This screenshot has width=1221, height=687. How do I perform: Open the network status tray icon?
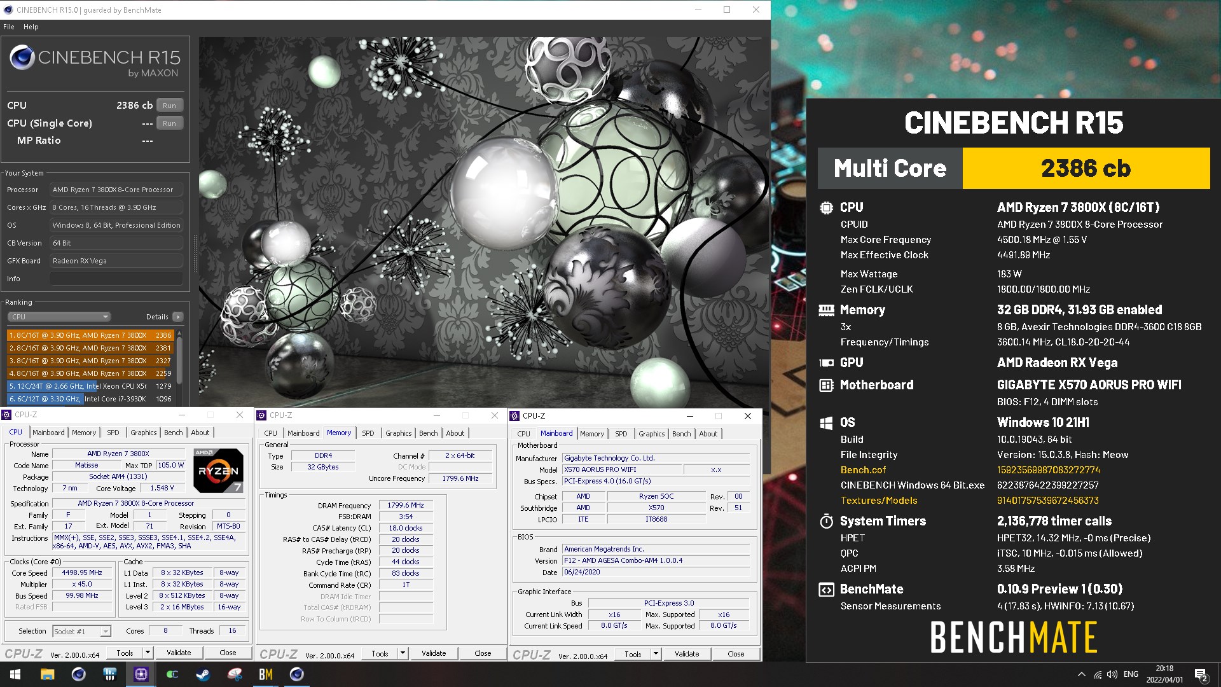pos(1098,674)
